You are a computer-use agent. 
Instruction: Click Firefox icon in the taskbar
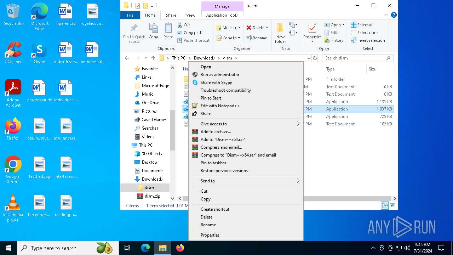[x=180, y=248]
